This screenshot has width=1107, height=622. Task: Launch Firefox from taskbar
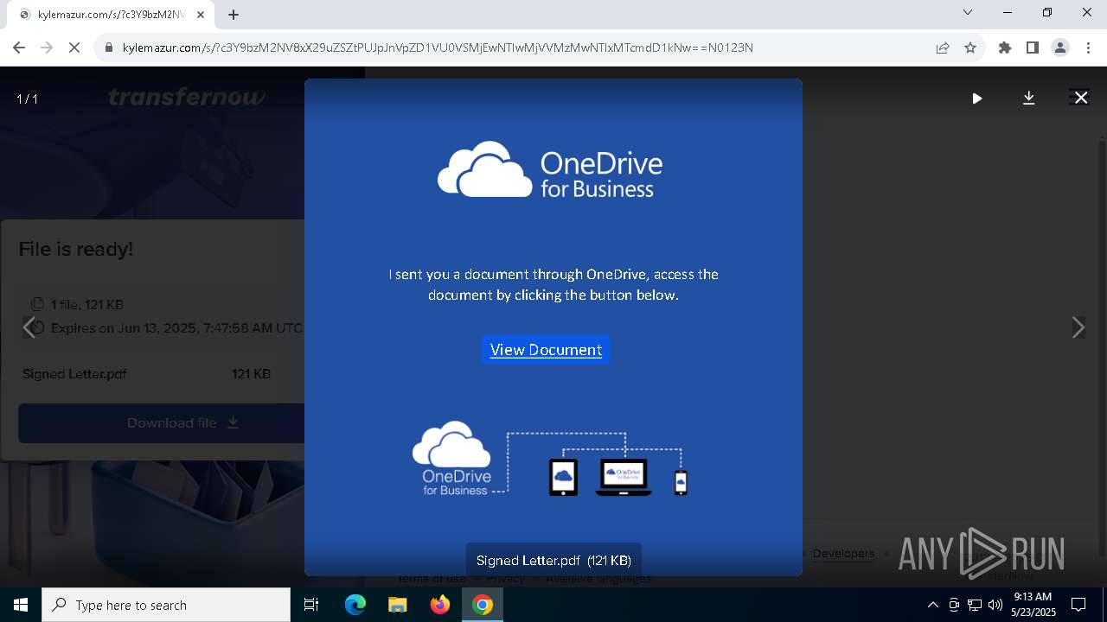440,605
